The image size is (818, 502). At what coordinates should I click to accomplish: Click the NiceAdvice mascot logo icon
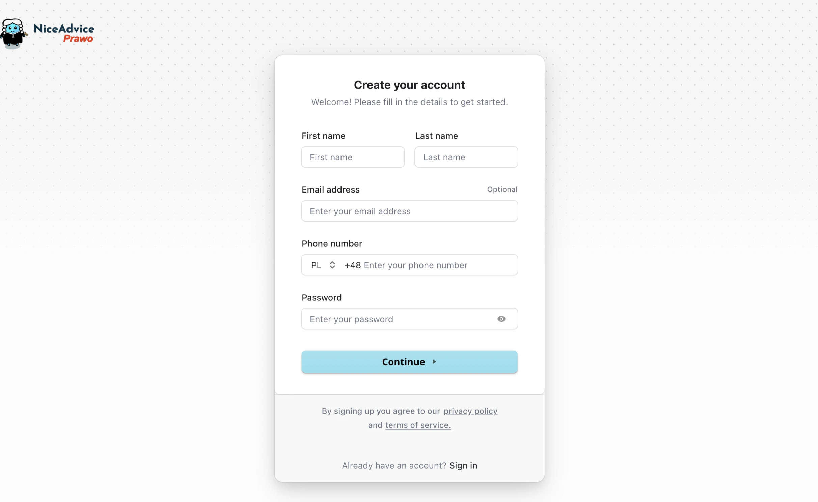13,33
